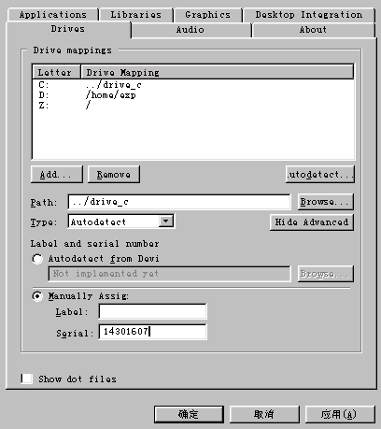Switch to the Libraries tab

(135, 15)
